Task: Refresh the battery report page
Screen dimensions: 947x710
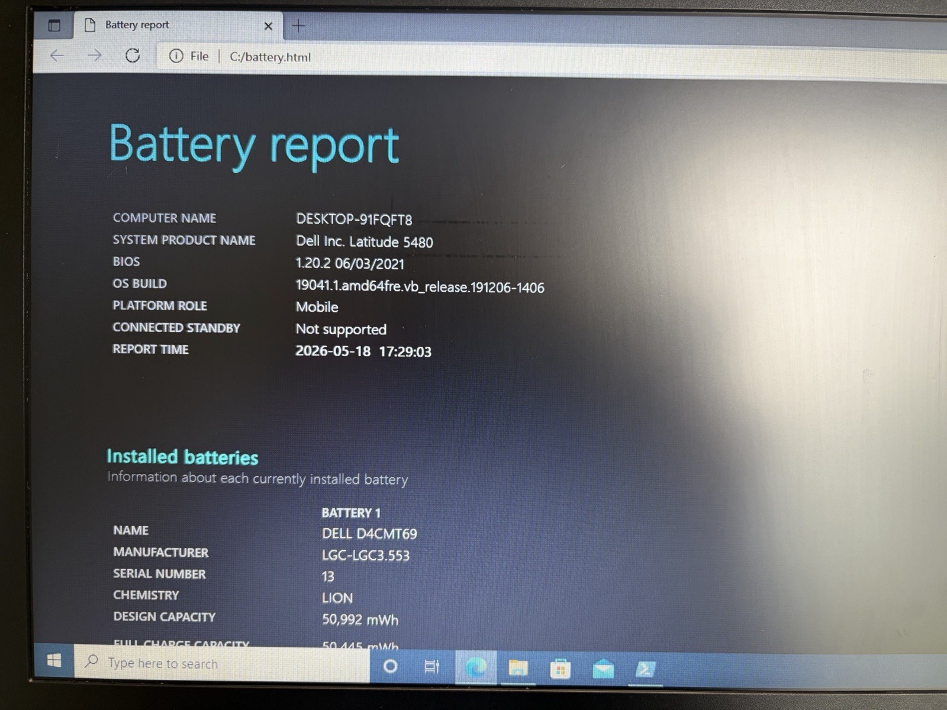Action: point(133,56)
